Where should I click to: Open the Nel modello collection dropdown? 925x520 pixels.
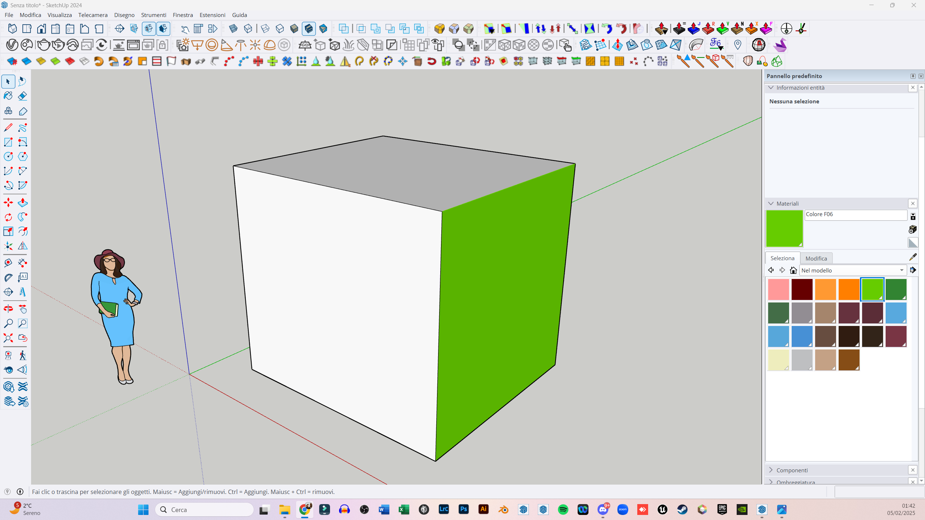pyautogui.click(x=853, y=270)
